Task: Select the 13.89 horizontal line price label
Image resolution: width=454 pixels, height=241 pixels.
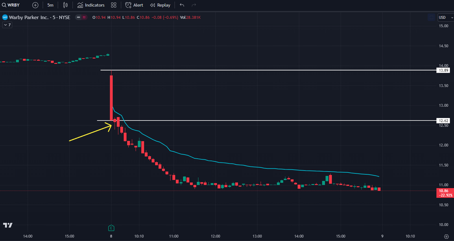Action: coord(442,71)
